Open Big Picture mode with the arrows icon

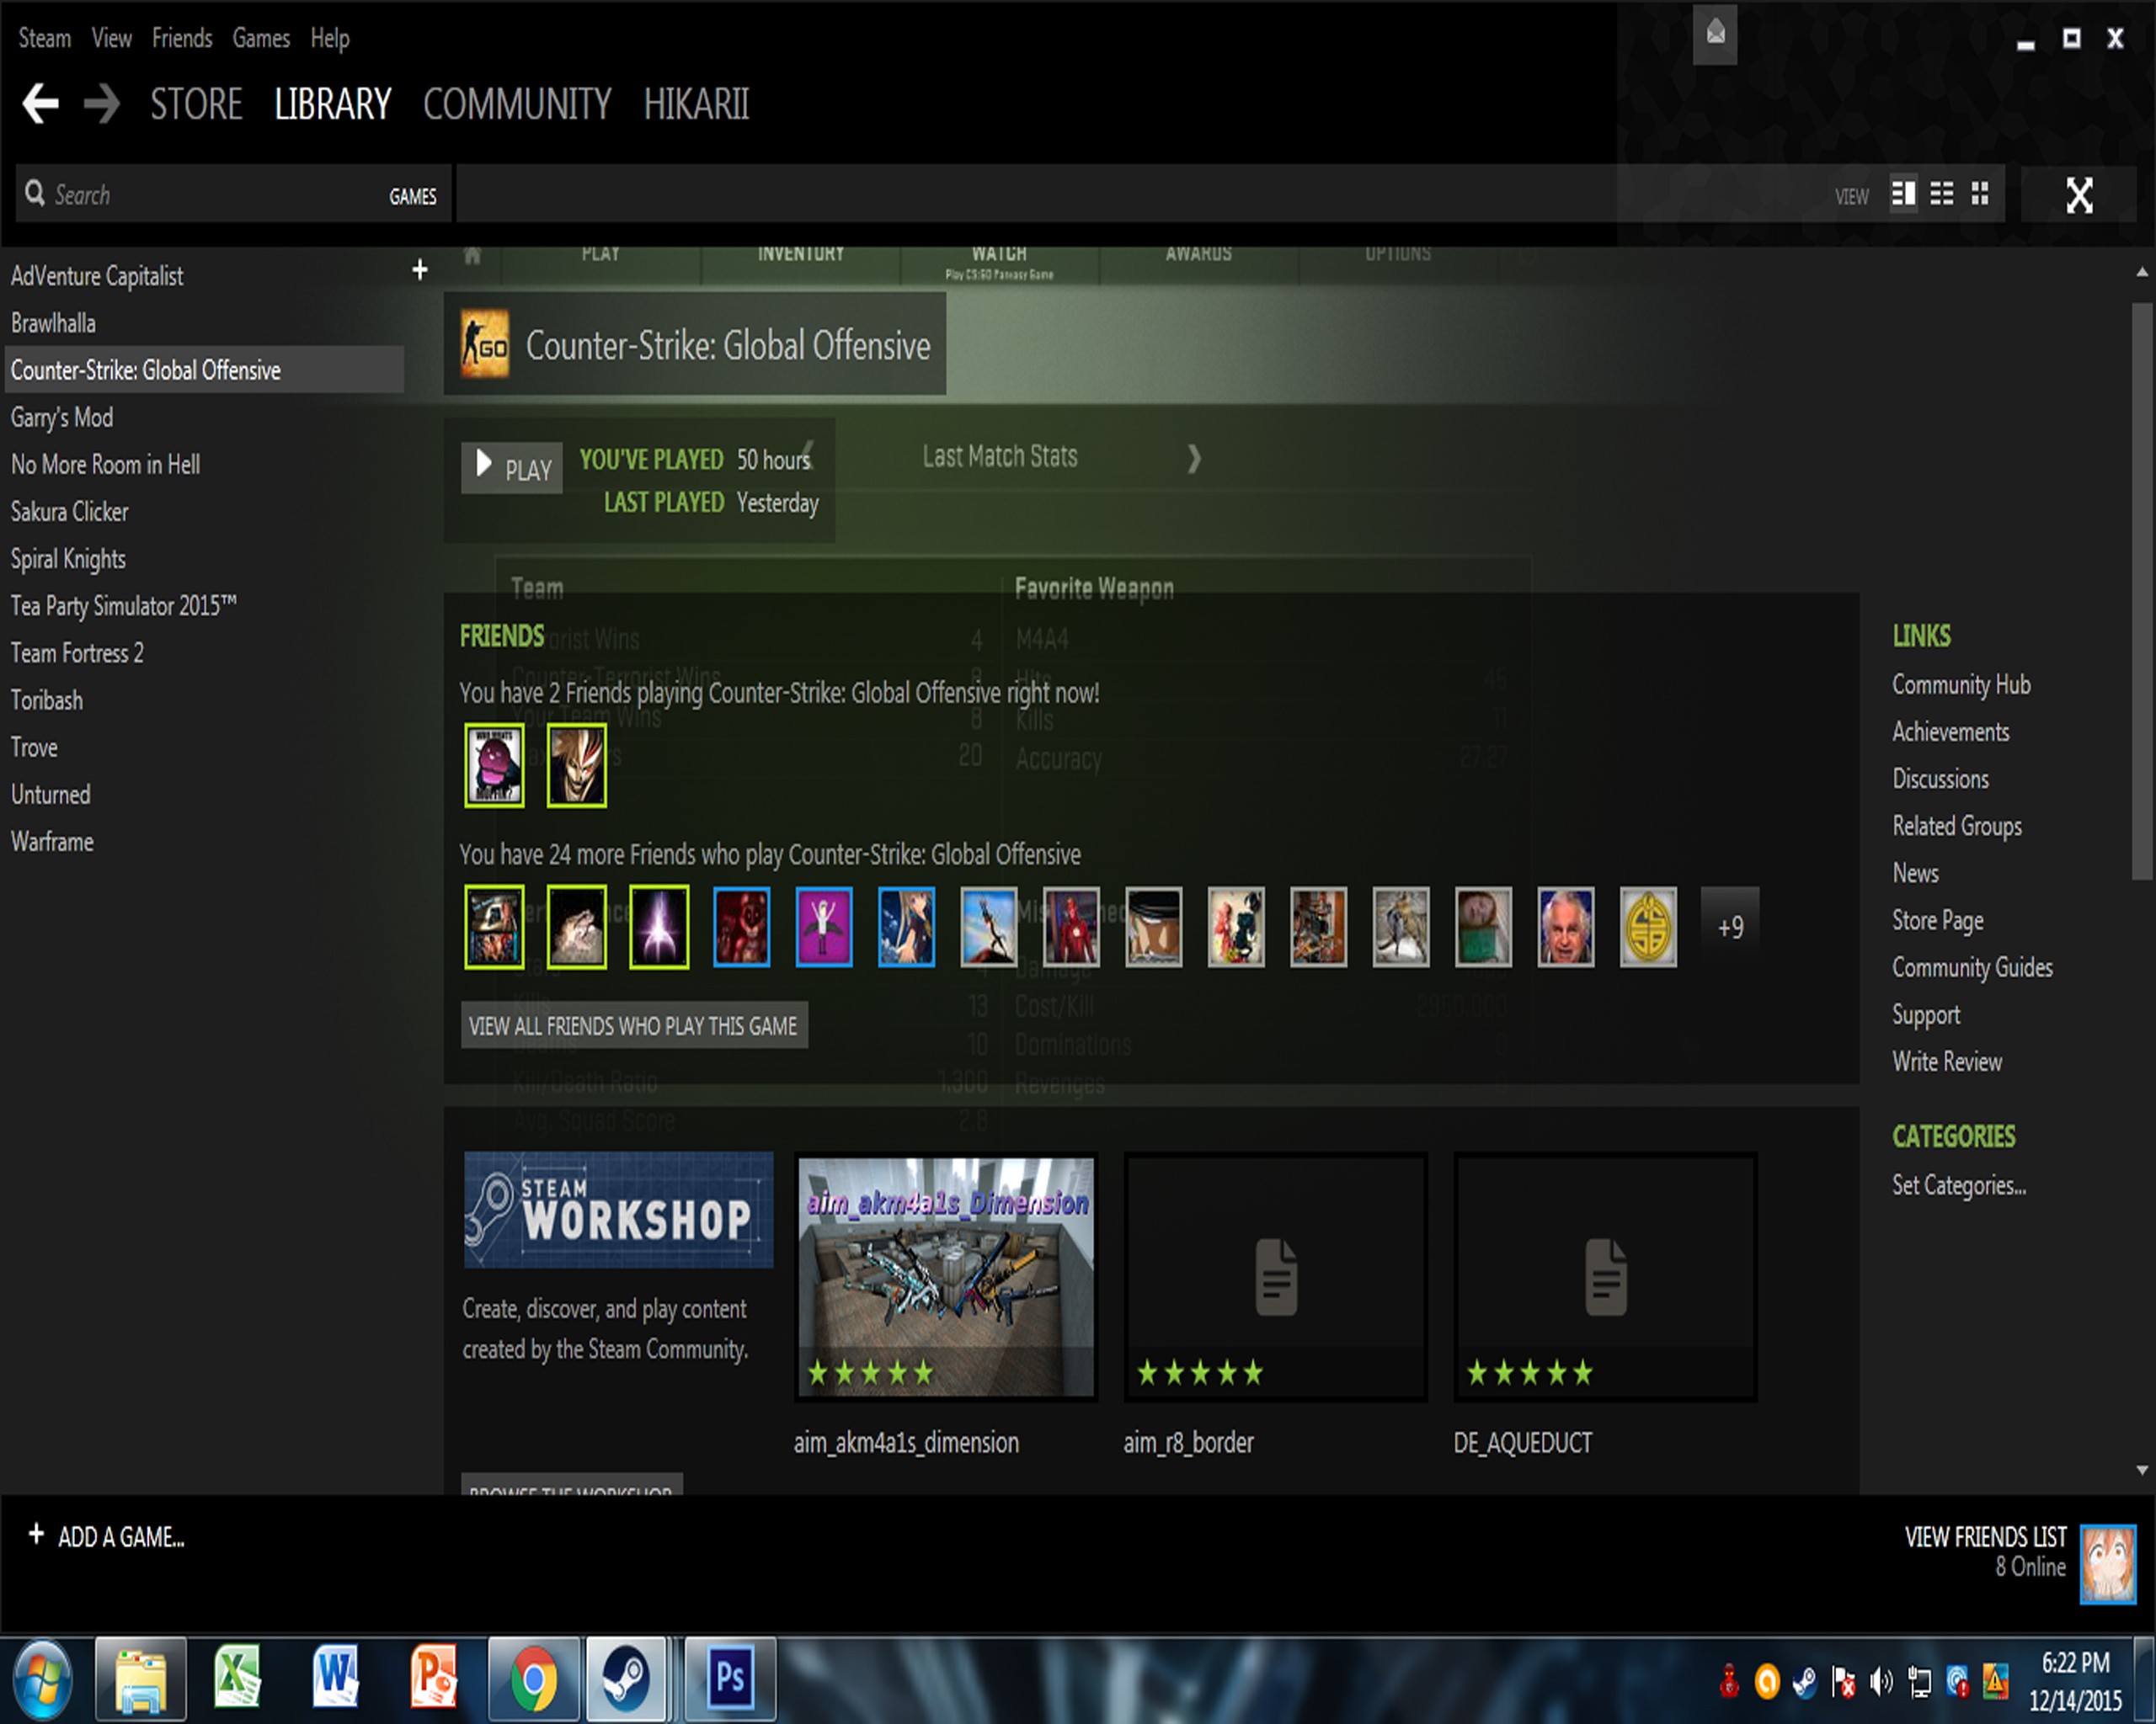pyautogui.click(x=2078, y=194)
